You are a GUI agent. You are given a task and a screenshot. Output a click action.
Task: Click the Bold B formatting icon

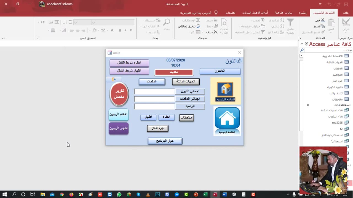tap(131, 30)
